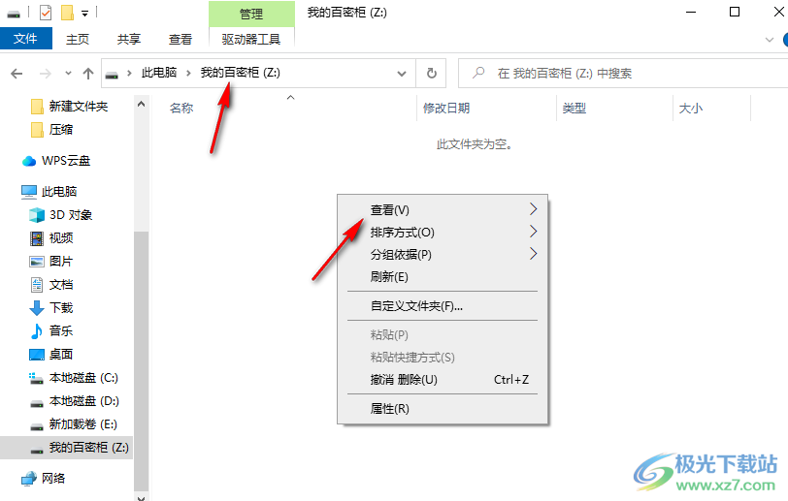Switch to the 共享 ribbon tab
This screenshot has width=788, height=501.
(x=129, y=39)
